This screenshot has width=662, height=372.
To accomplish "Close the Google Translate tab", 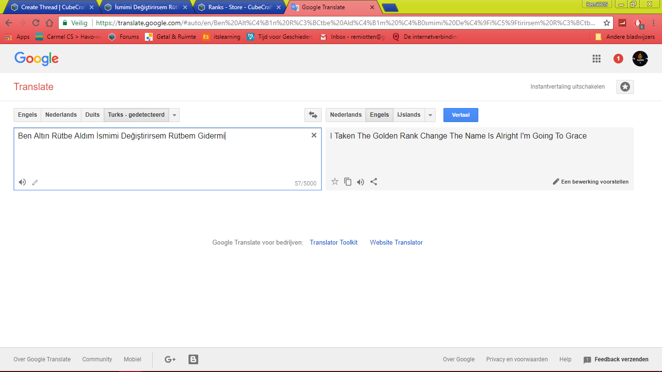I will point(372,7).
